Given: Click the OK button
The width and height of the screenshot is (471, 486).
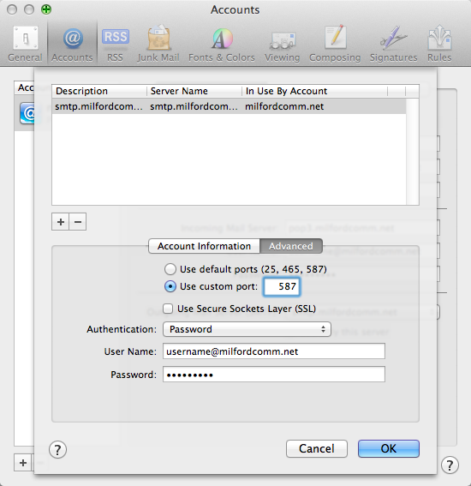Looking at the screenshot, I should (x=389, y=448).
